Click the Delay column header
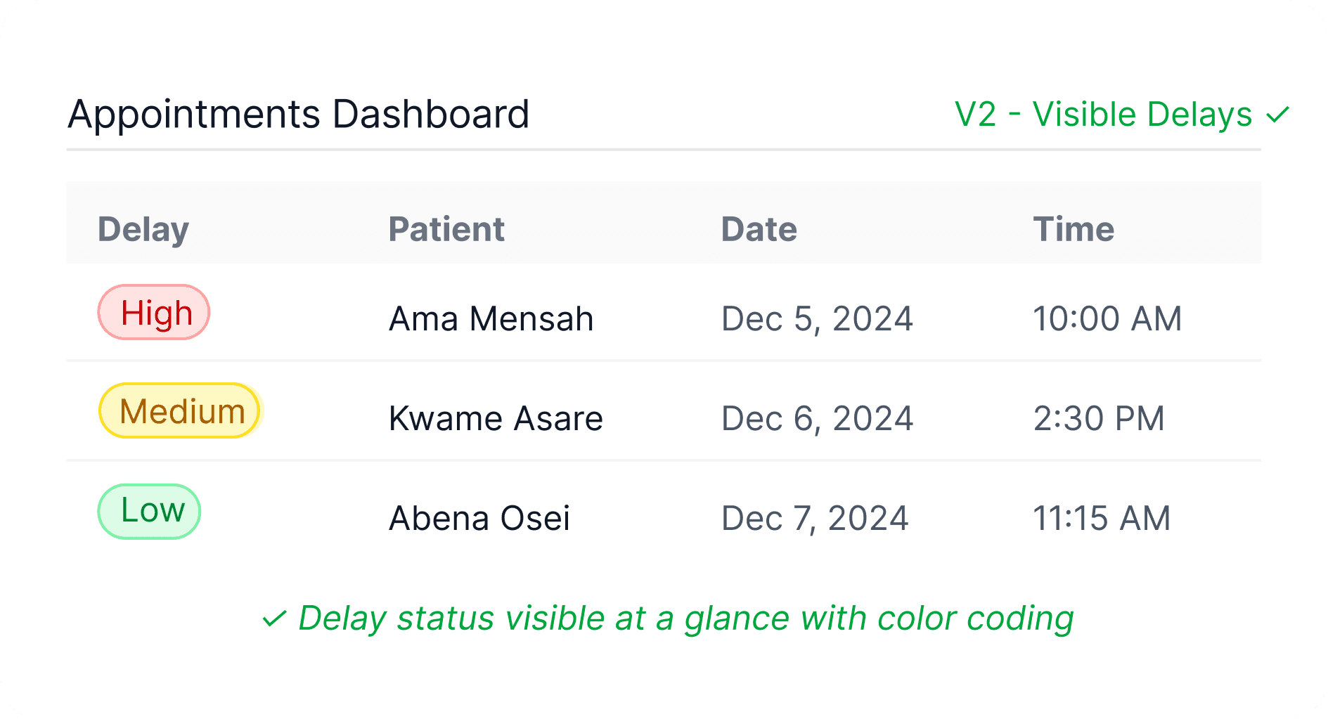 (x=143, y=229)
